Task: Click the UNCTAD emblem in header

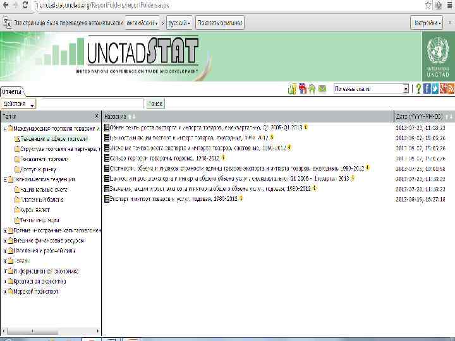Action: pos(438,56)
